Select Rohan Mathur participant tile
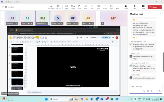164x102 pixels. pyautogui.click(x=42, y=18)
